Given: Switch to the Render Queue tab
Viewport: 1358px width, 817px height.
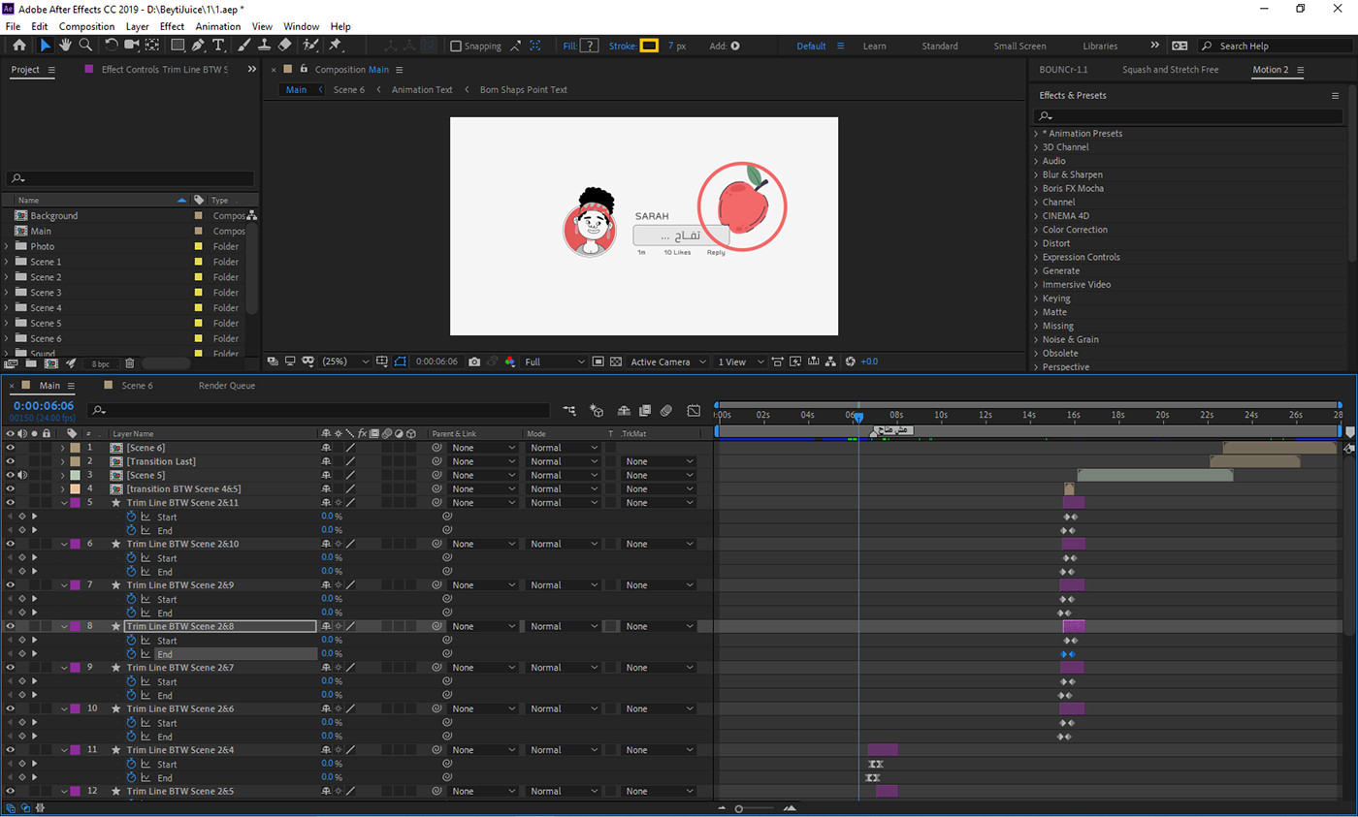Looking at the screenshot, I should tap(227, 386).
